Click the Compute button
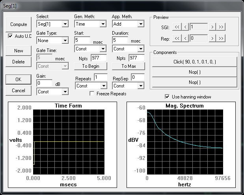The width and height of the screenshot is (244, 195). point(19,24)
